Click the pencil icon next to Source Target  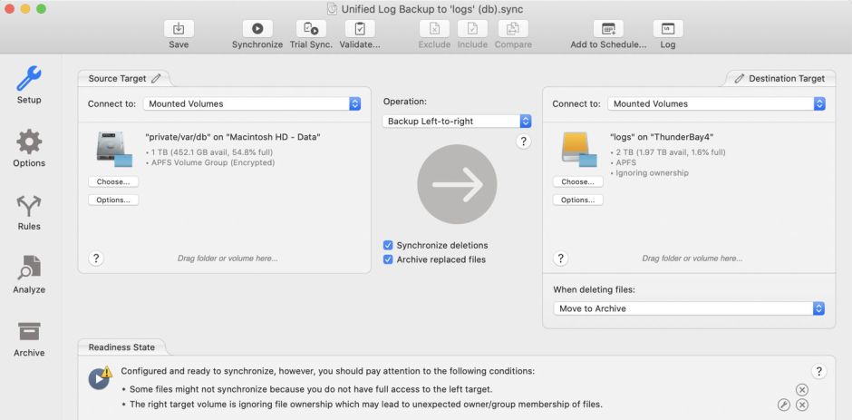(157, 78)
